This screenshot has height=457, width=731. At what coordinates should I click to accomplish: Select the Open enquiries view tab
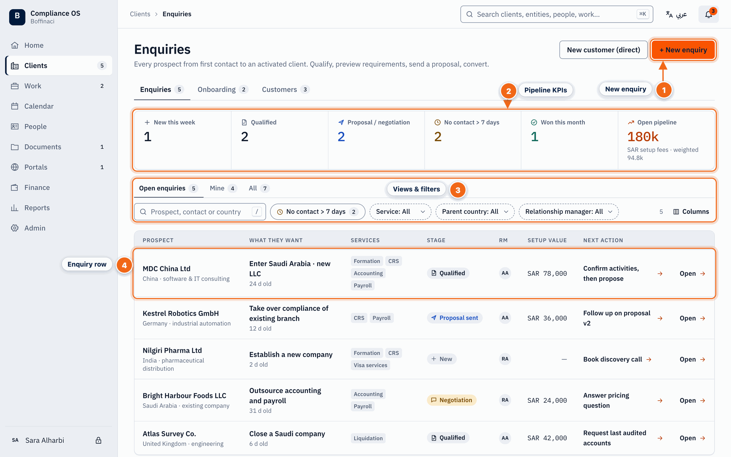pyautogui.click(x=168, y=188)
